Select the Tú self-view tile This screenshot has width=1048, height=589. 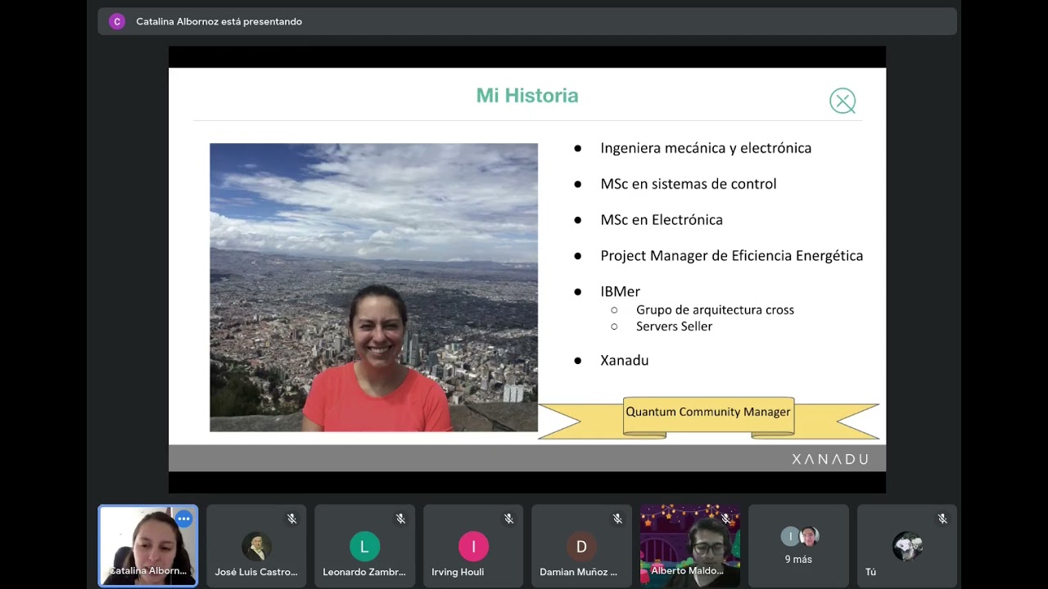(907, 546)
